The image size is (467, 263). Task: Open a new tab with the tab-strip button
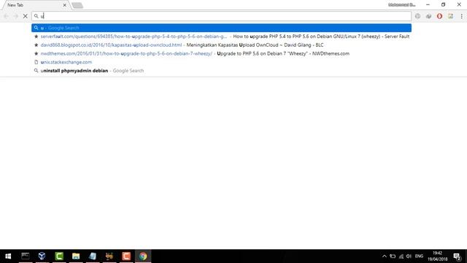(77, 5)
